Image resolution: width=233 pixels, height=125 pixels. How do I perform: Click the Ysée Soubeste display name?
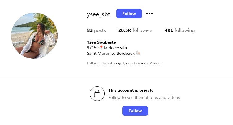tap(101, 42)
